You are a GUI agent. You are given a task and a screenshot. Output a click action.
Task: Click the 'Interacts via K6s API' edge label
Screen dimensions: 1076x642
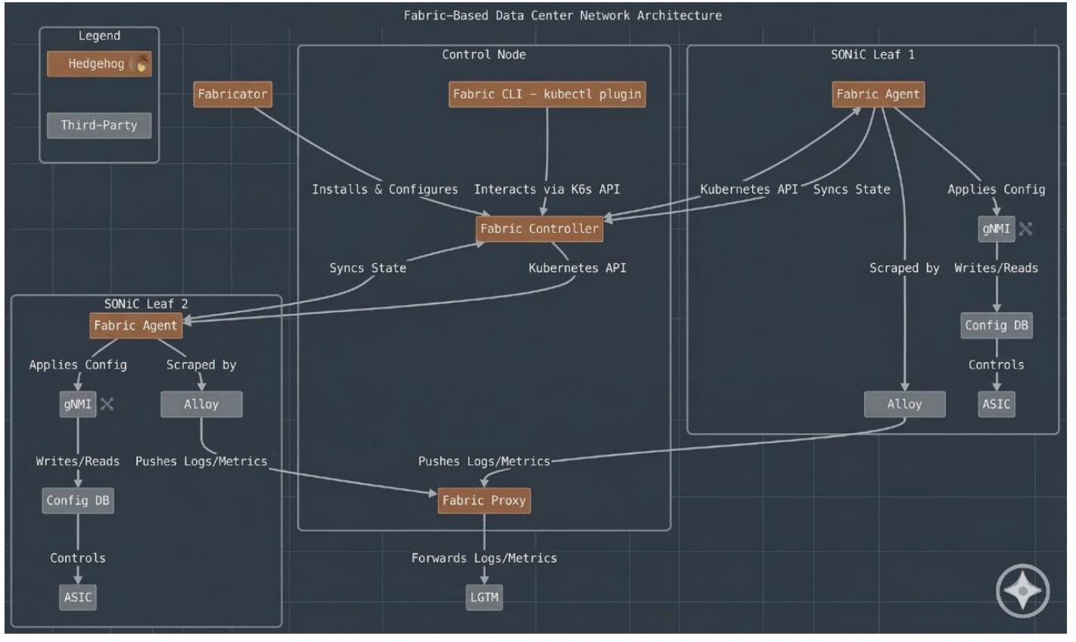click(547, 189)
